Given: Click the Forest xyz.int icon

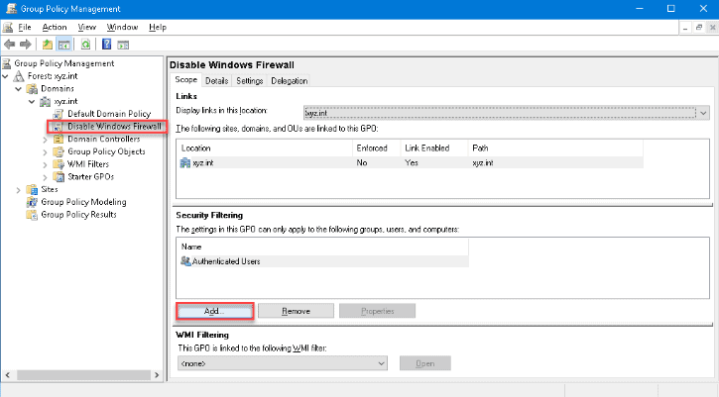Looking at the screenshot, I should tap(19, 76).
